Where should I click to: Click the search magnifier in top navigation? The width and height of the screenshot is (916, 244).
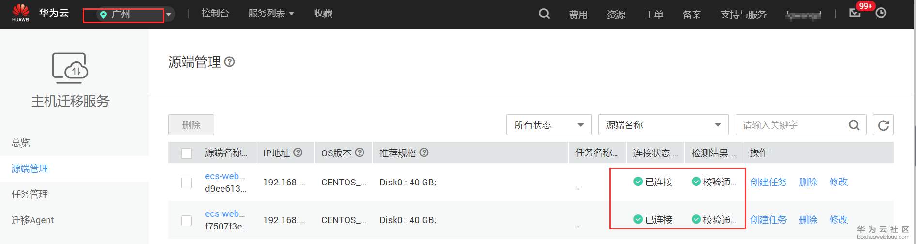click(544, 14)
